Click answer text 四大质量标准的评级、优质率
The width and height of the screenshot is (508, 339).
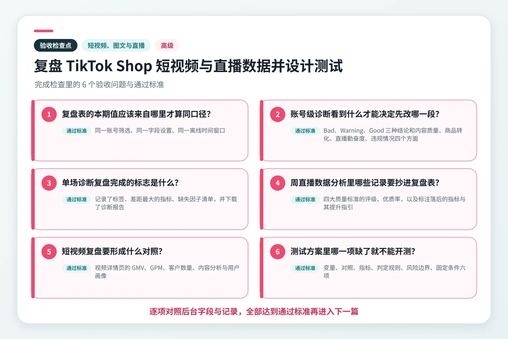point(395,203)
